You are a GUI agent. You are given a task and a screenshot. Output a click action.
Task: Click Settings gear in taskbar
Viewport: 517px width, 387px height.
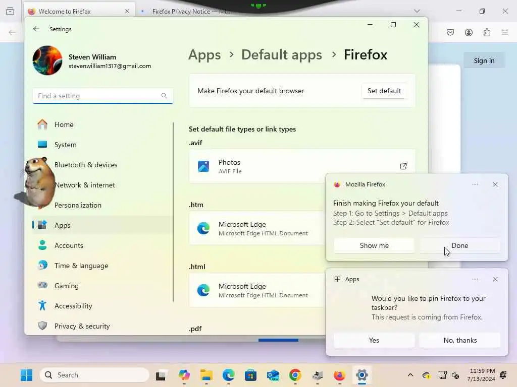coord(361,375)
